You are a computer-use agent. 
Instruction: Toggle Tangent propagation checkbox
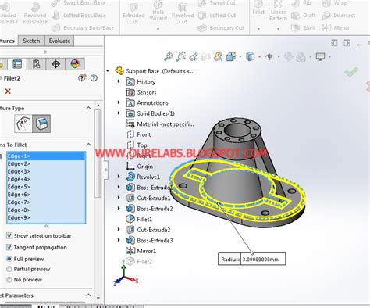9,247
